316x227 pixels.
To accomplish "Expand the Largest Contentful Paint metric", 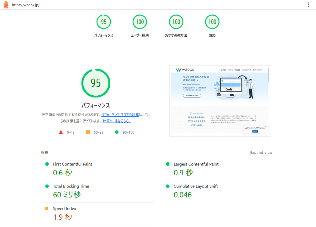I will [x=196, y=164].
